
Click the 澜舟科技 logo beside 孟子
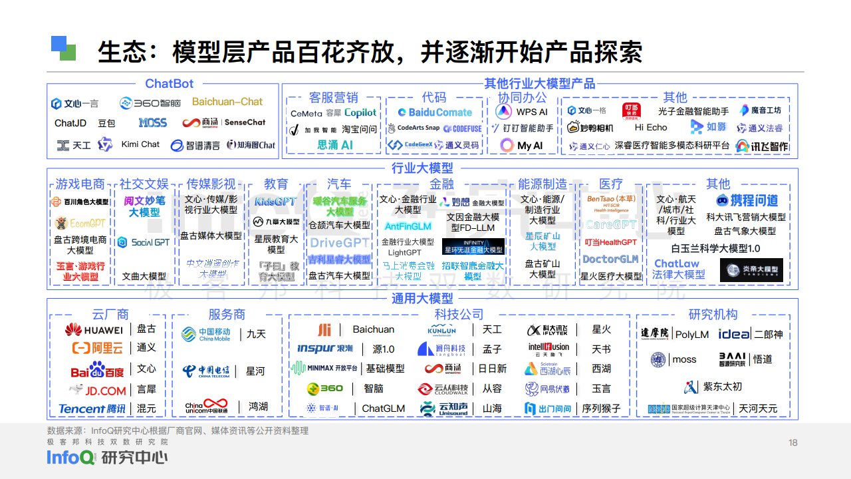point(441,349)
